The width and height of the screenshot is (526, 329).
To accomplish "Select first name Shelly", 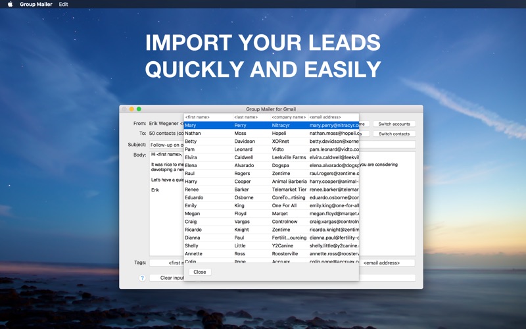I will point(191,246).
